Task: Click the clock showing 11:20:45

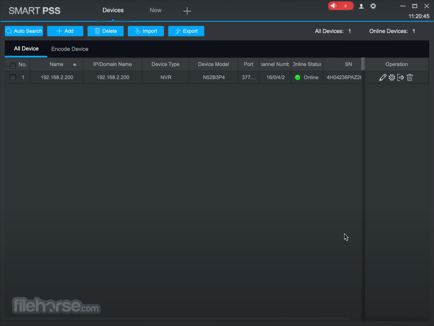Action: coord(419,16)
